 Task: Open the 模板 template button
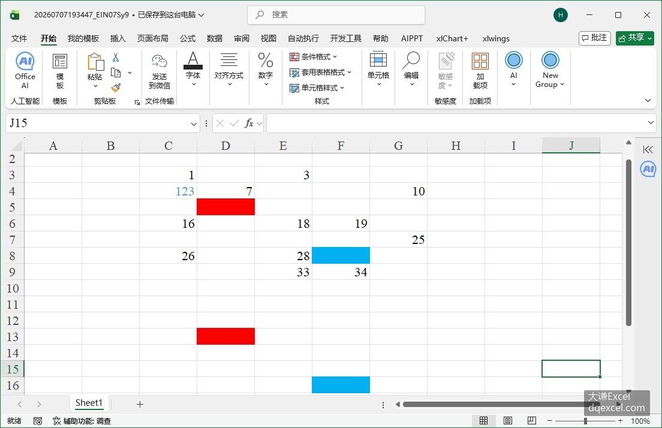(59, 70)
